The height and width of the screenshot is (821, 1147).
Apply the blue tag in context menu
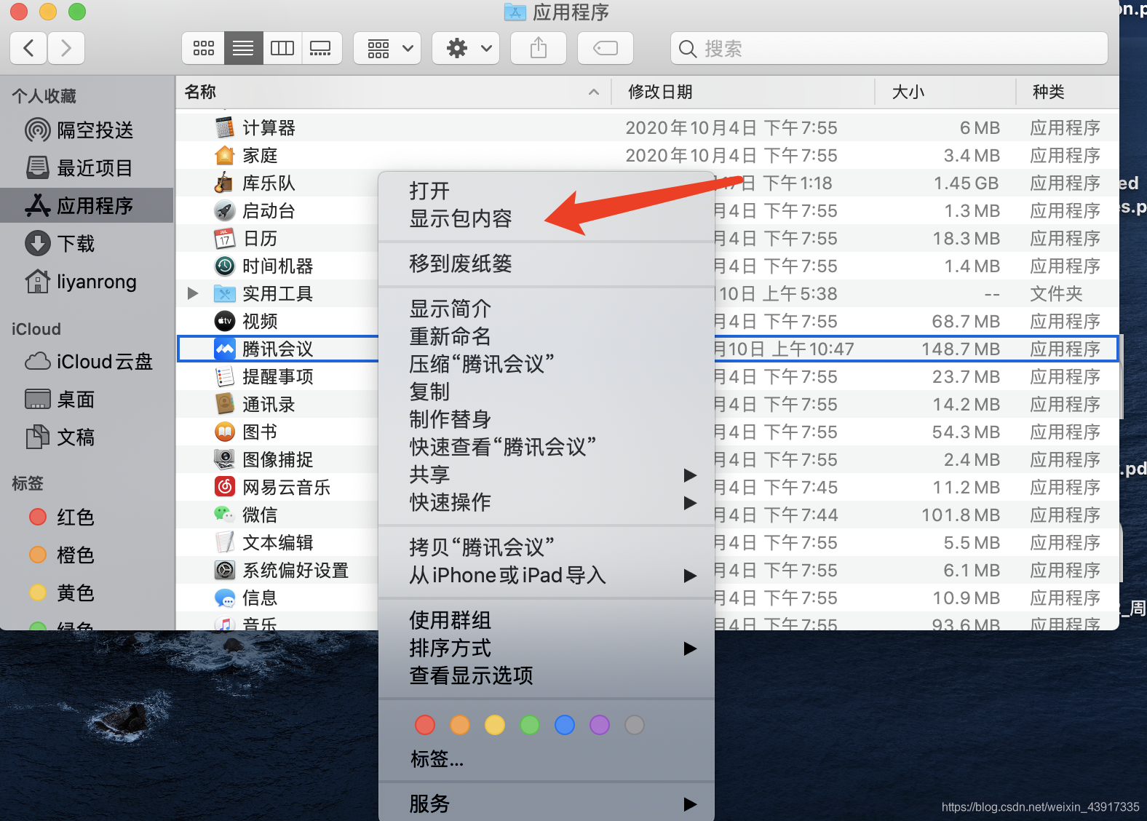565,725
